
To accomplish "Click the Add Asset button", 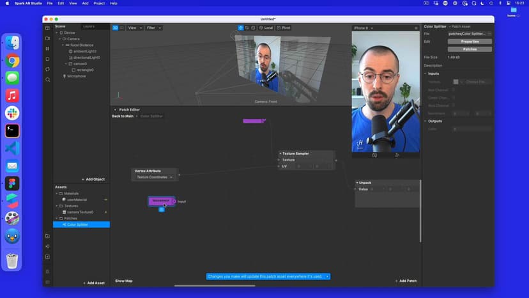I will [94, 283].
